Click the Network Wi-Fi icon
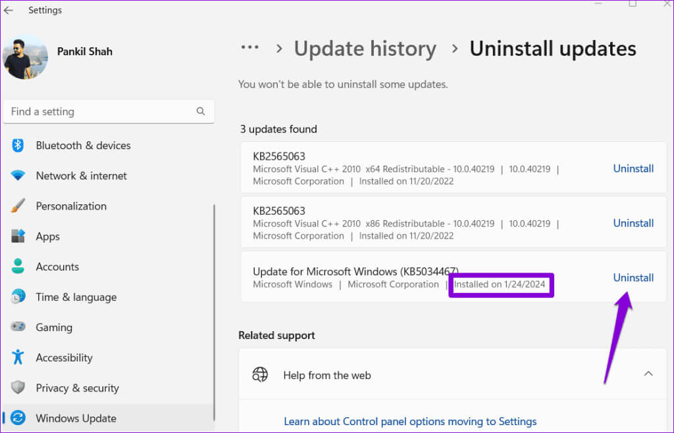Screen dimensions: 674x433 coord(18,175)
